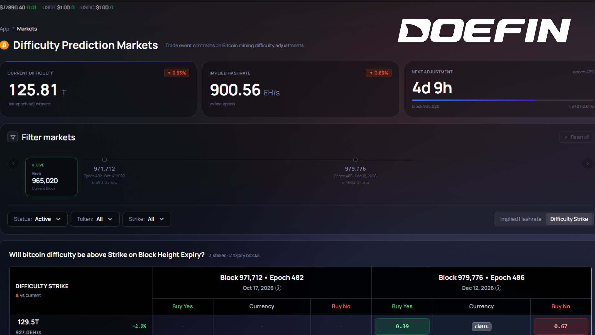Click Block 971,712 • Epoch 482 header
The width and height of the screenshot is (595, 335).
click(262, 278)
